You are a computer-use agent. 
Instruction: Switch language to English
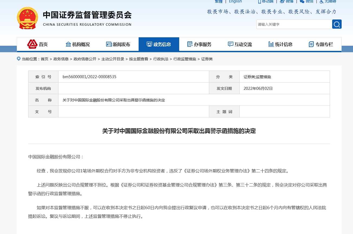[235, 1]
